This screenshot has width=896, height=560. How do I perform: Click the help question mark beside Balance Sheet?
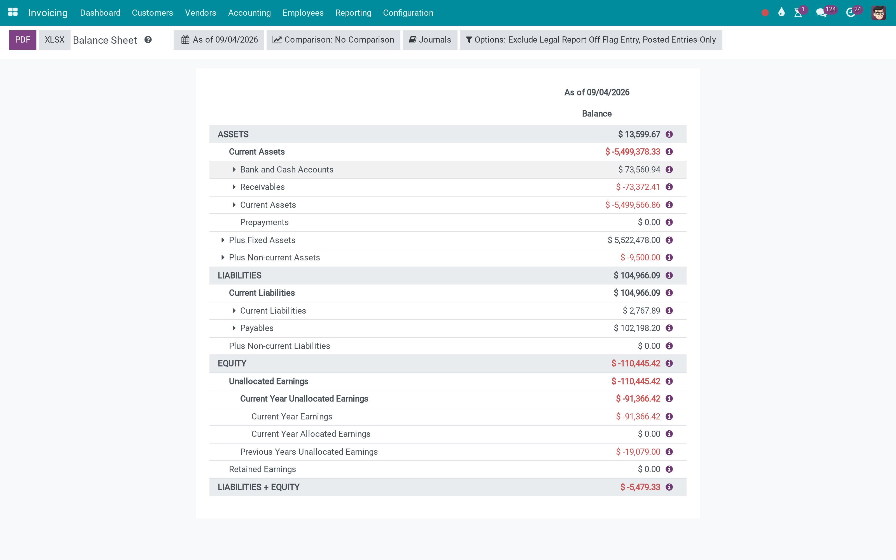point(148,40)
